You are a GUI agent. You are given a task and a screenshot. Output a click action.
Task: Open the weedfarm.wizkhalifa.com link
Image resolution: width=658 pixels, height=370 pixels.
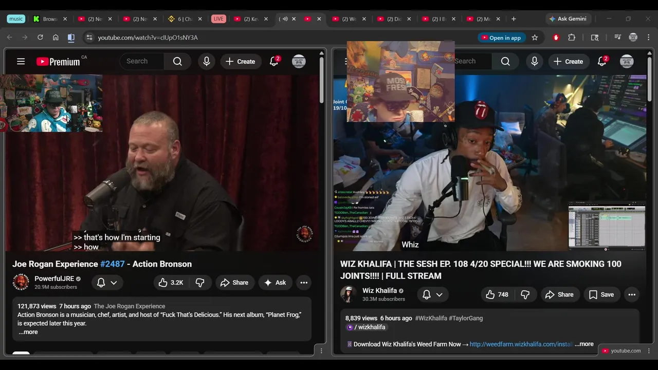click(x=521, y=344)
